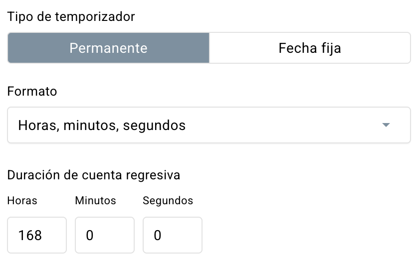The image size is (420, 265).
Task: Click the "Horas" field label
Action: click(22, 201)
